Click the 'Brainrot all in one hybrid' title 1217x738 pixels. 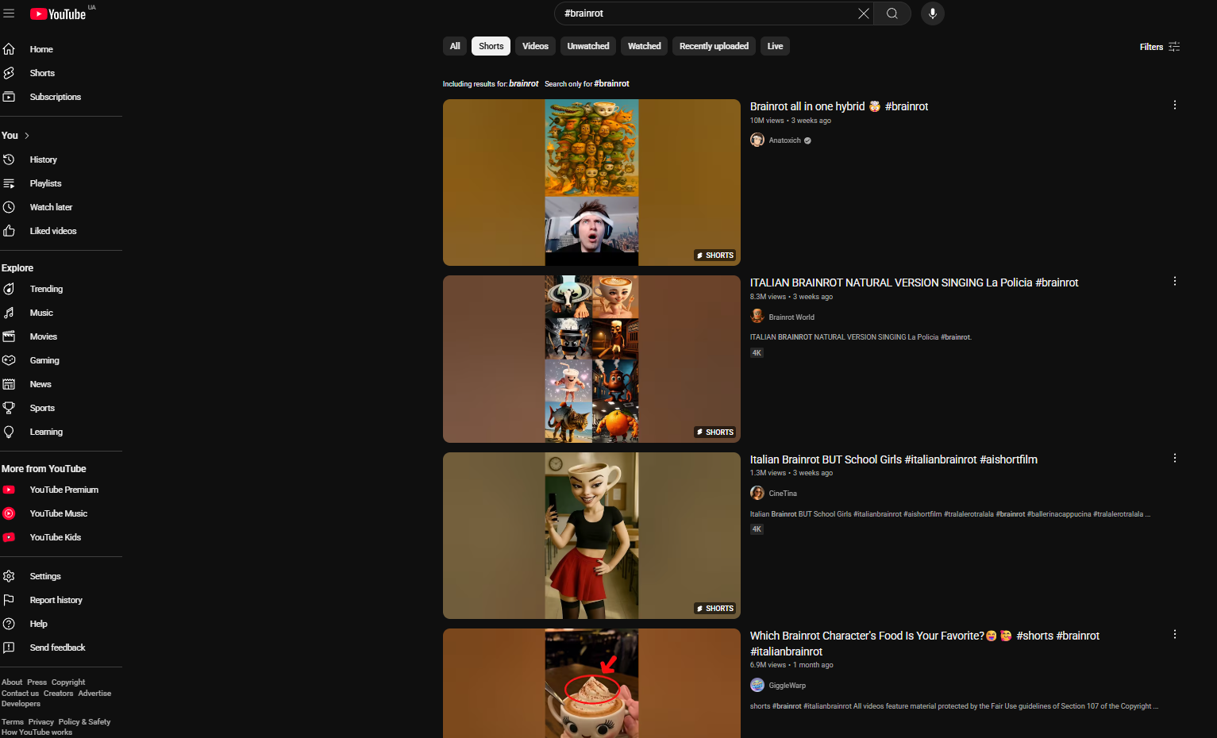[x=839, y=106]
